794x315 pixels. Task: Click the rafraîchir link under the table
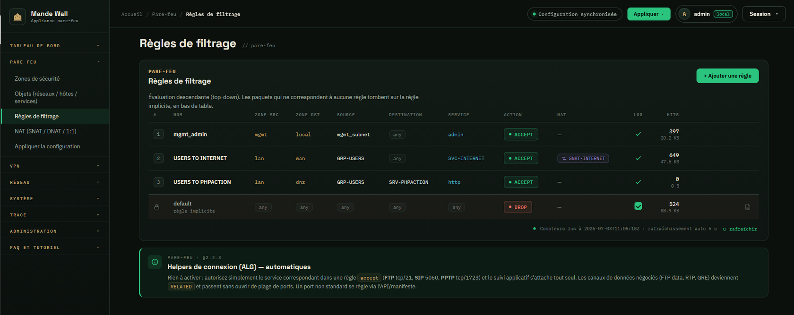coord(740,229)
